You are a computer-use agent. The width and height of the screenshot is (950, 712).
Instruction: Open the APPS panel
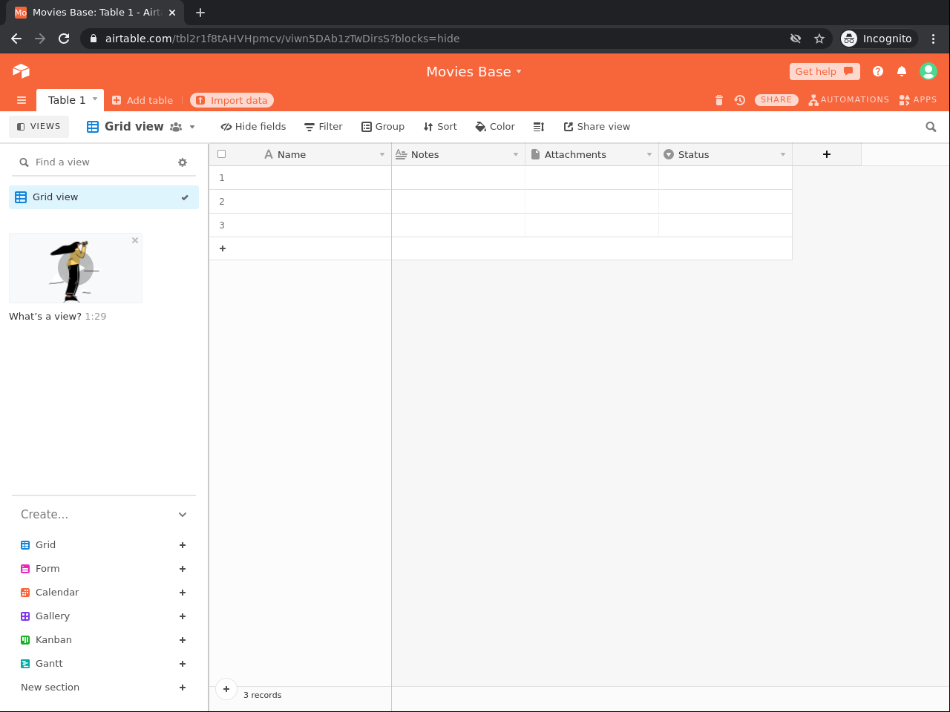pyautogui.click(x=918, y=100)
